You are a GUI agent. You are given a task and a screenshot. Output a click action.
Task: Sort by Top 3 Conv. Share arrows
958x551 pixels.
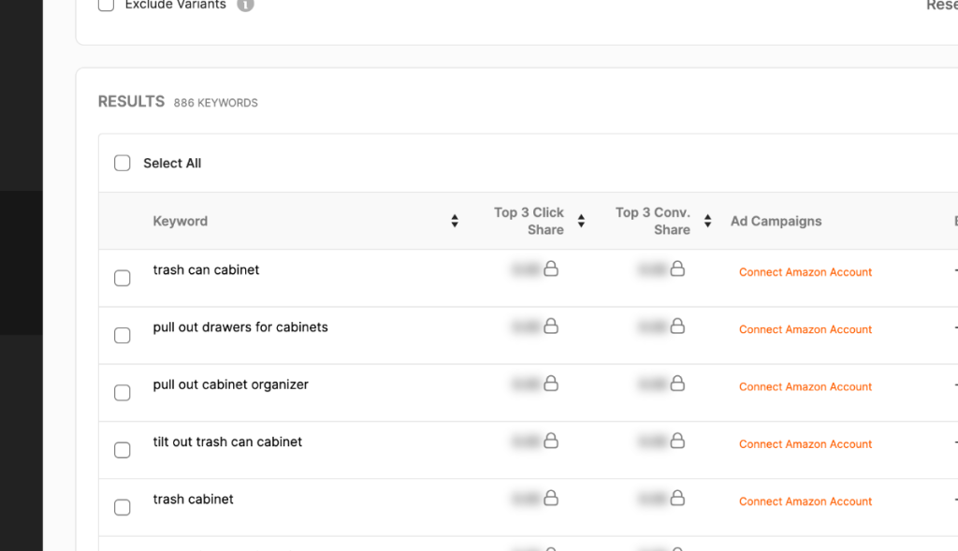pos(707,221)
